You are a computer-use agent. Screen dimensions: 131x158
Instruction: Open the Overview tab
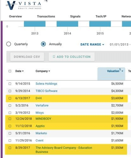tap(16, 16)
